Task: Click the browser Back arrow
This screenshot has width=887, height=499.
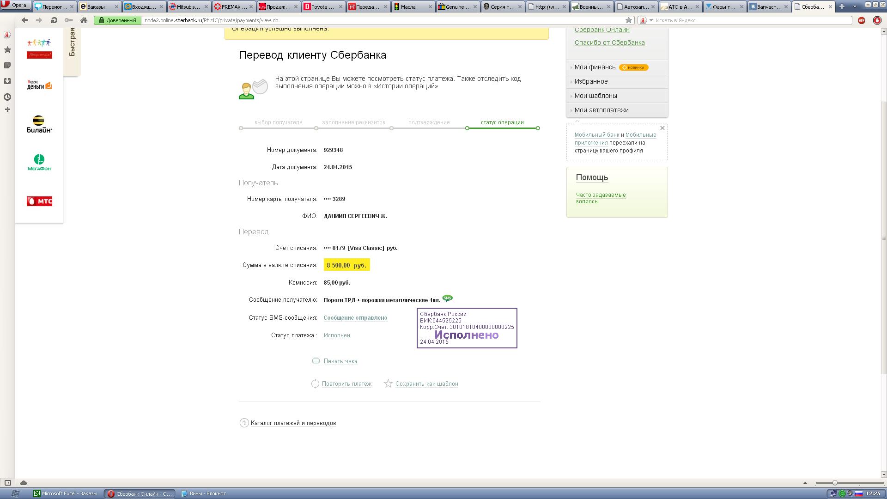Action: point(25,20)
